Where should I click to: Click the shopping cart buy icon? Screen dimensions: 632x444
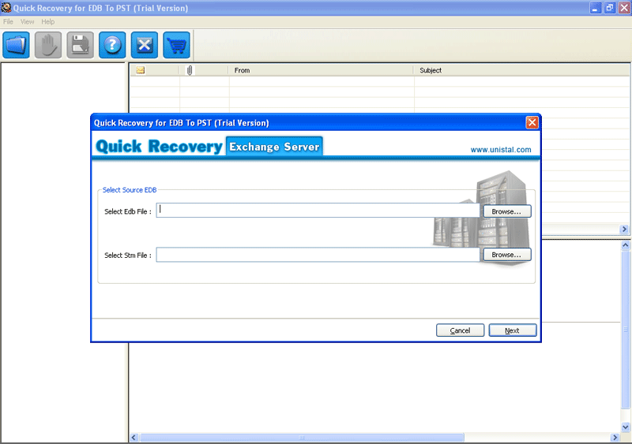pyautogui.click(x=176, y=44)
